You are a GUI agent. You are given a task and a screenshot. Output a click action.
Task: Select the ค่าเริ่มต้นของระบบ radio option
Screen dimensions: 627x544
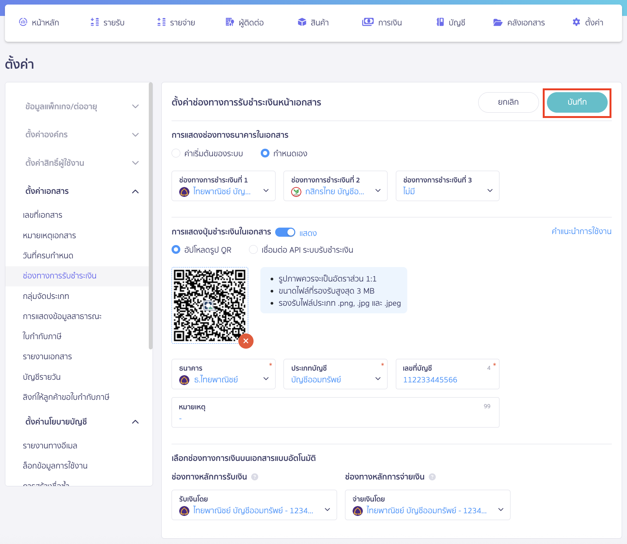(176, 153)
